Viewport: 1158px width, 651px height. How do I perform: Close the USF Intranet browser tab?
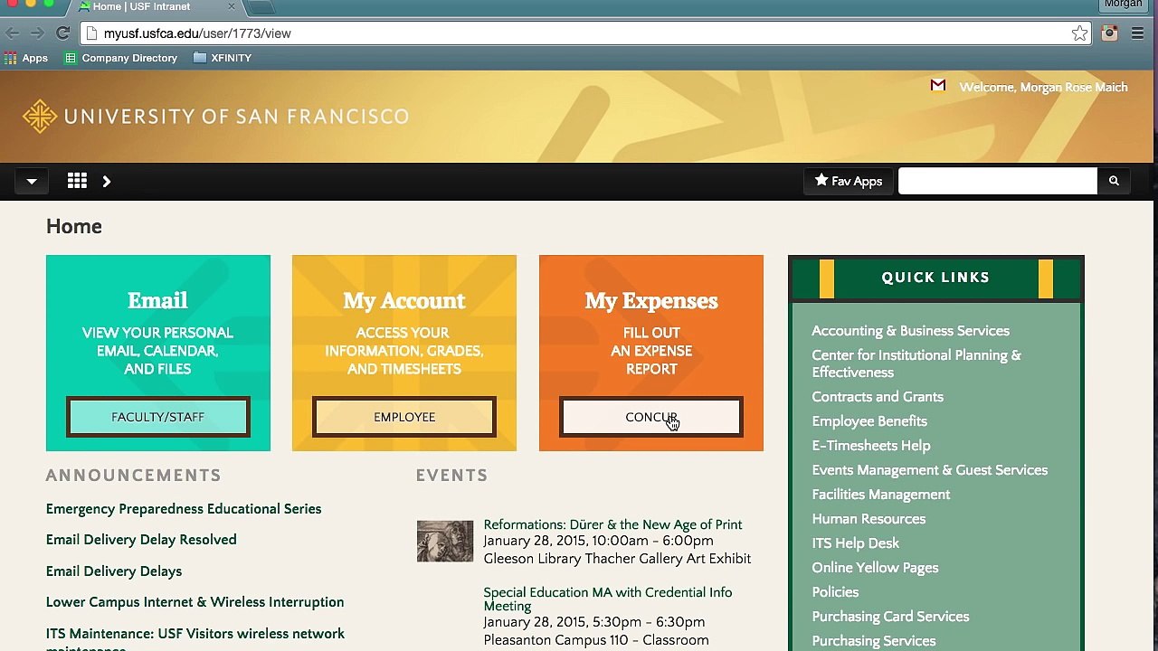[231, 6]
